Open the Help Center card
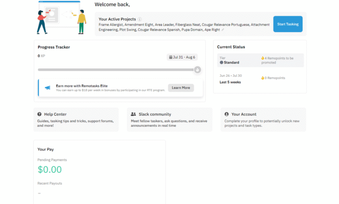Screen dimensions: 339x204 [76, 120]
